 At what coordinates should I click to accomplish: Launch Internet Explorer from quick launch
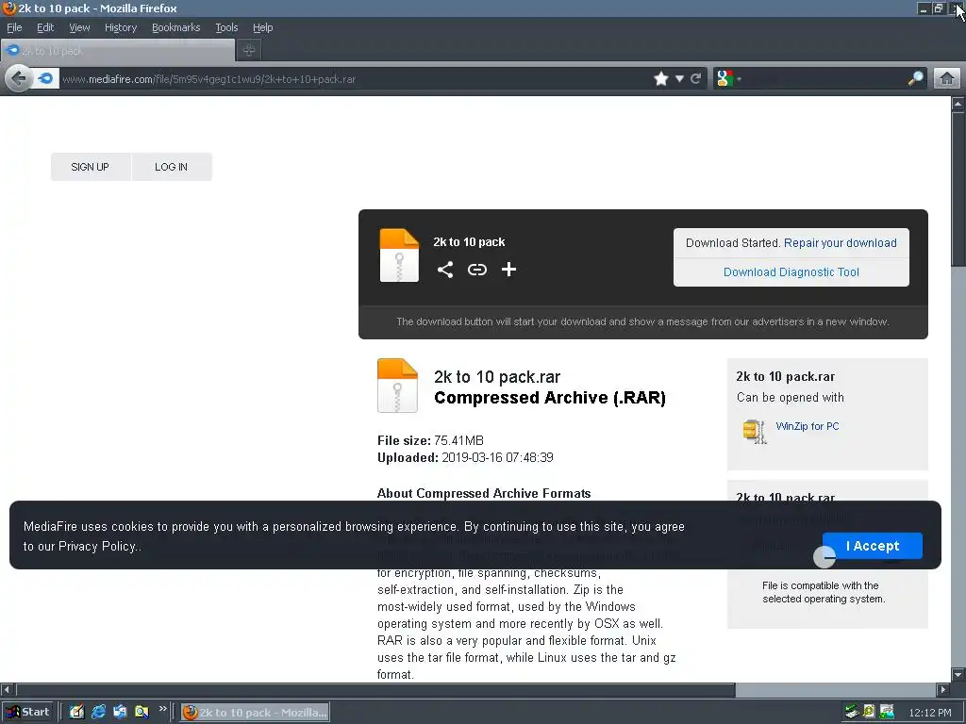[98, 712]
